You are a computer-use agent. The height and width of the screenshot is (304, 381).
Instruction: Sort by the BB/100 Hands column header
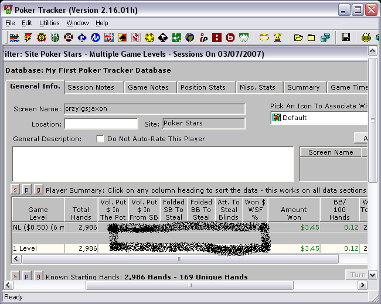pos(339,210)
